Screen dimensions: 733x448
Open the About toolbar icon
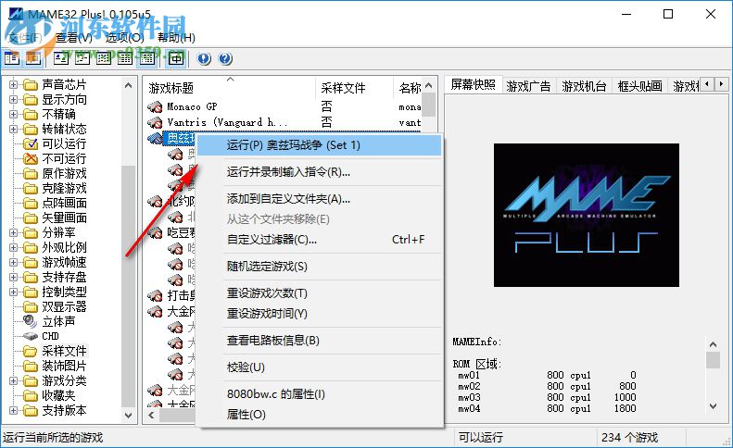[x=204, y=58]
